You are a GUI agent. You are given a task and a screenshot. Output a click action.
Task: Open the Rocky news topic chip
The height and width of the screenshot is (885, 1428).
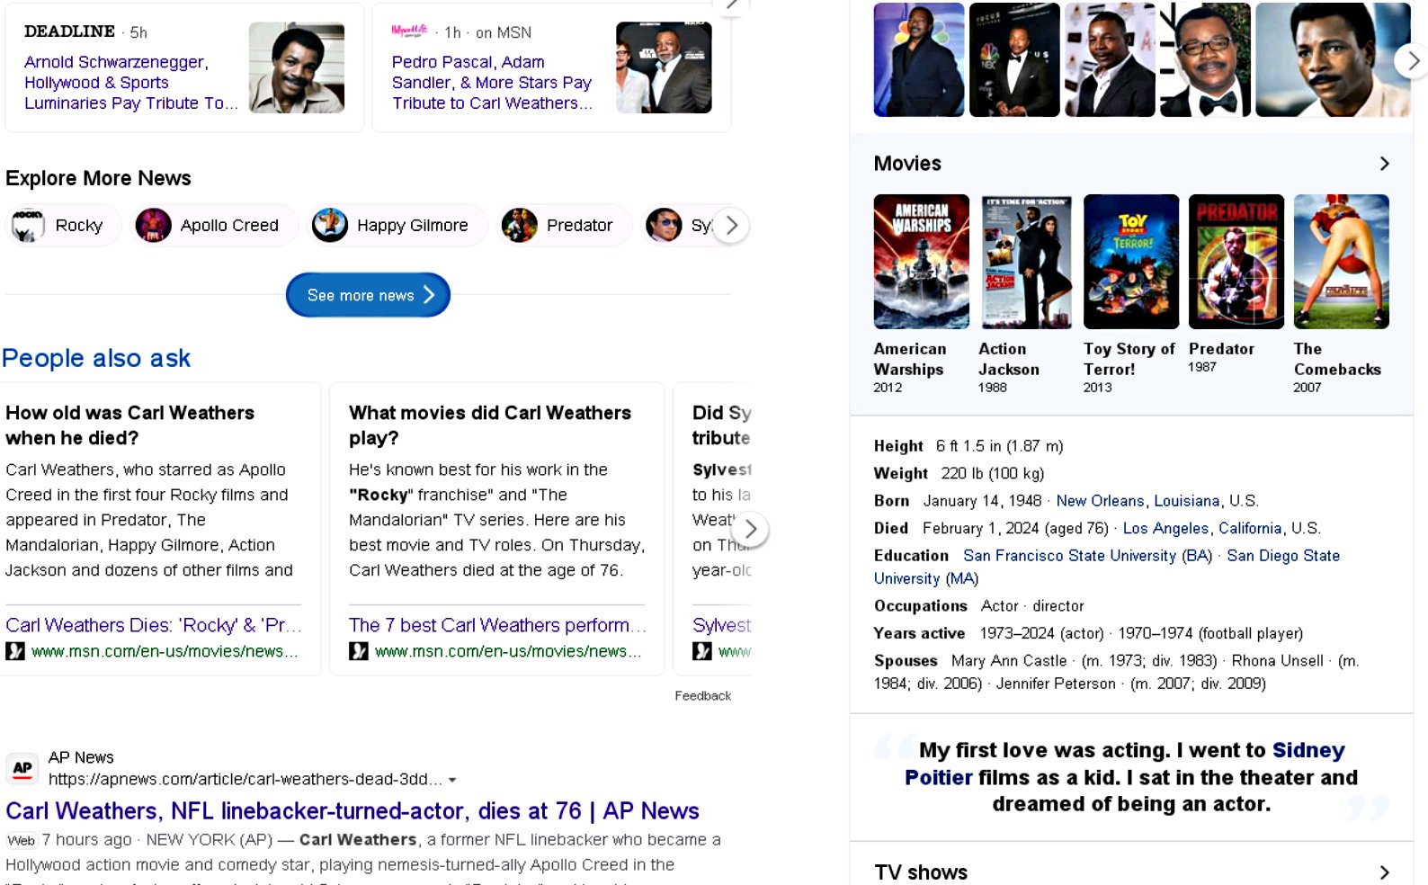tap(63, 225)
